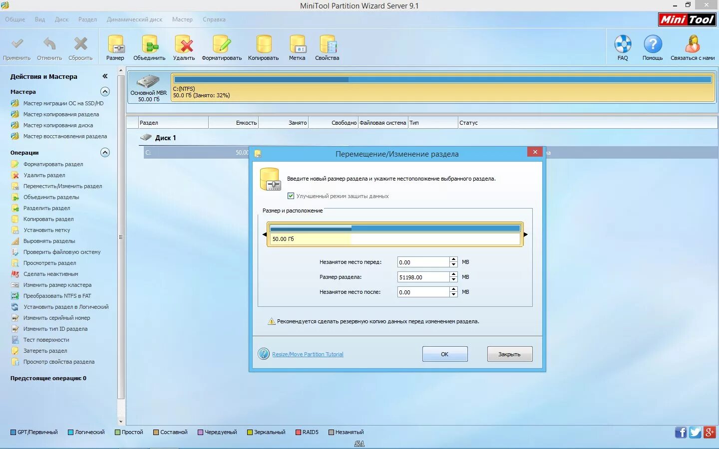The height and width of the screenshot is (449, 719).
Task: Click the Метка (Label) toolbar icon
Action: [x=297, y=48]
